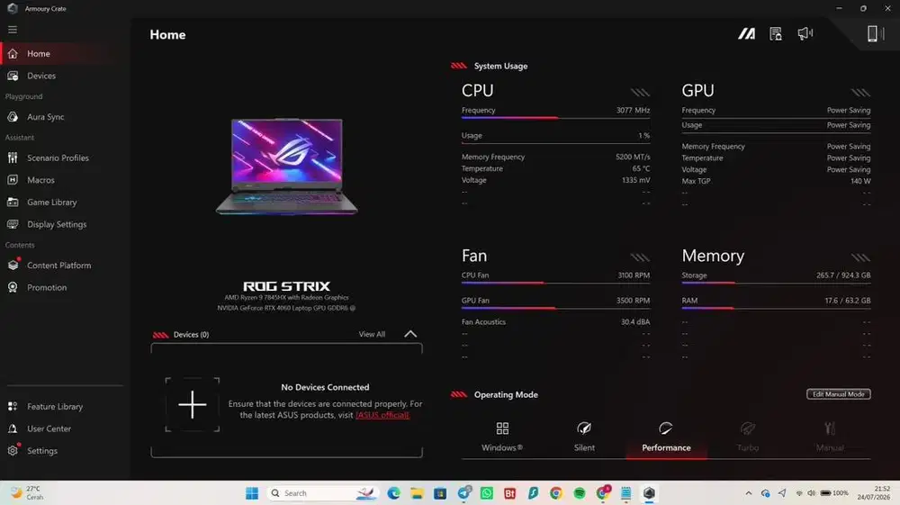Click the ROG STRIX model name
Screen dimensions: 900x505
tap(286, 285)
